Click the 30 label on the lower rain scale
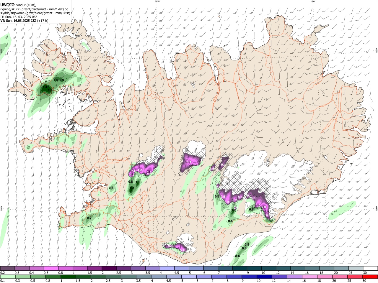 364,281
